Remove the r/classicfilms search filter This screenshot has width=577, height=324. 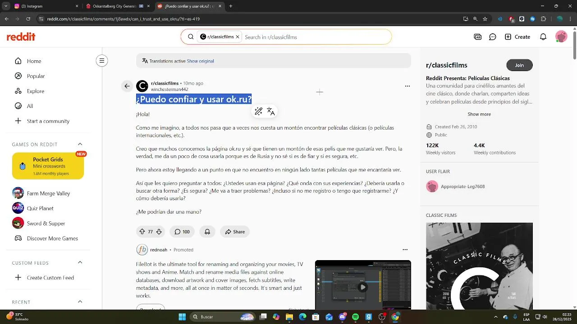[238, 37]
